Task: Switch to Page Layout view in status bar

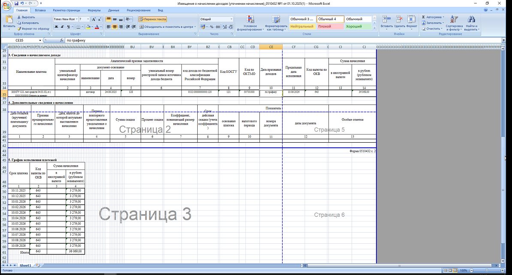Action: [x=450, y=270]
